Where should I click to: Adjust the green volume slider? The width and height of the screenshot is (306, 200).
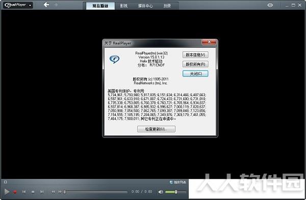point(175,192)
